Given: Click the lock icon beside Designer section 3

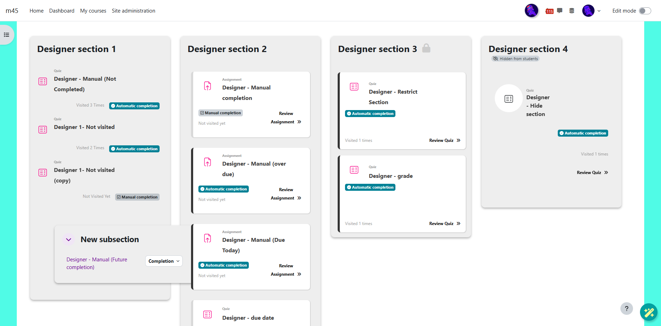Looking at the screenshot, I should pos(426,48).
